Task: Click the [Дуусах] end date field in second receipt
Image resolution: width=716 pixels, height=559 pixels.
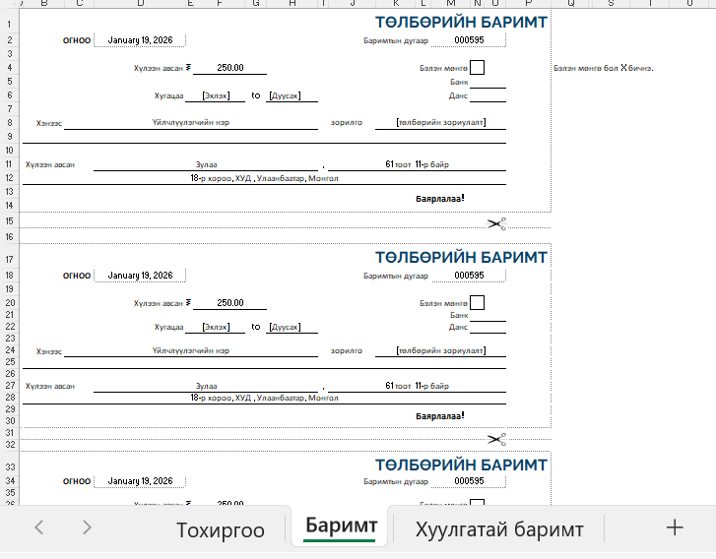Action: (293, 327)
